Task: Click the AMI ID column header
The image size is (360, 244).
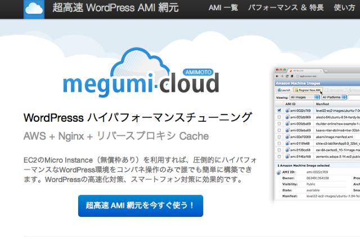Action: [290, 104]
